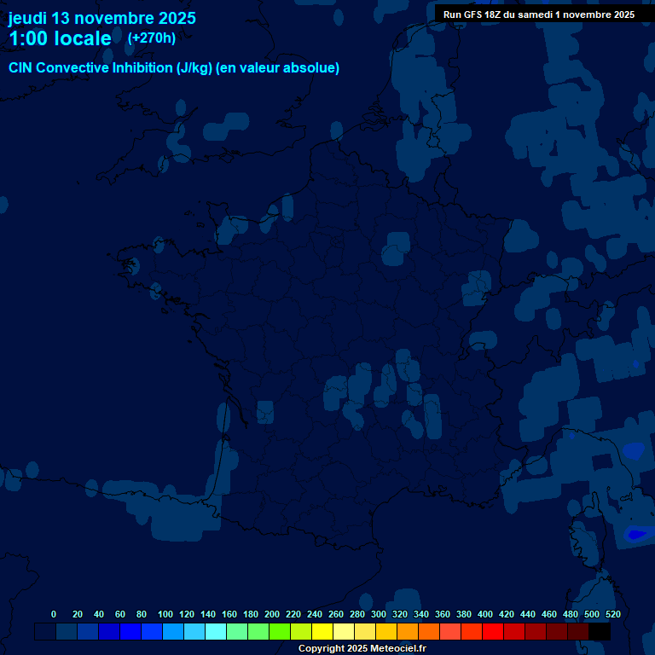655x655 pixels.
Task: Select the 80 J/kg blue swatch
Action: pyautogui.click(x=130, y=631)
